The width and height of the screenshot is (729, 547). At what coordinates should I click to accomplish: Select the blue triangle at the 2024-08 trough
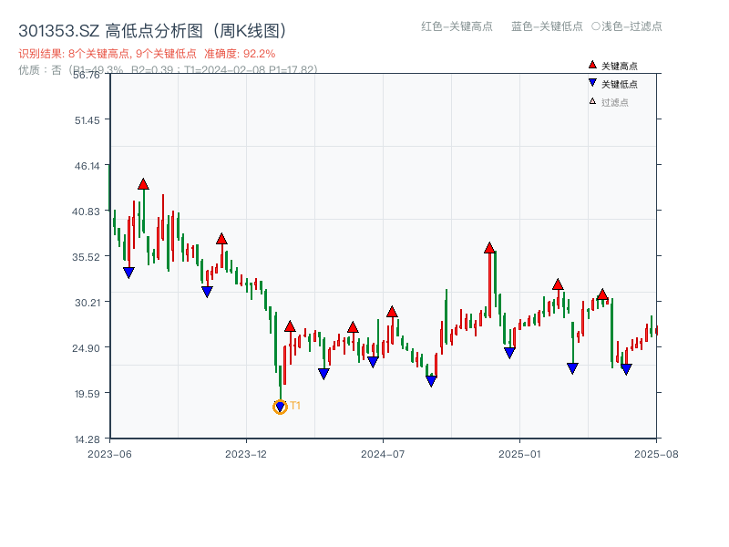click(431, 381)
